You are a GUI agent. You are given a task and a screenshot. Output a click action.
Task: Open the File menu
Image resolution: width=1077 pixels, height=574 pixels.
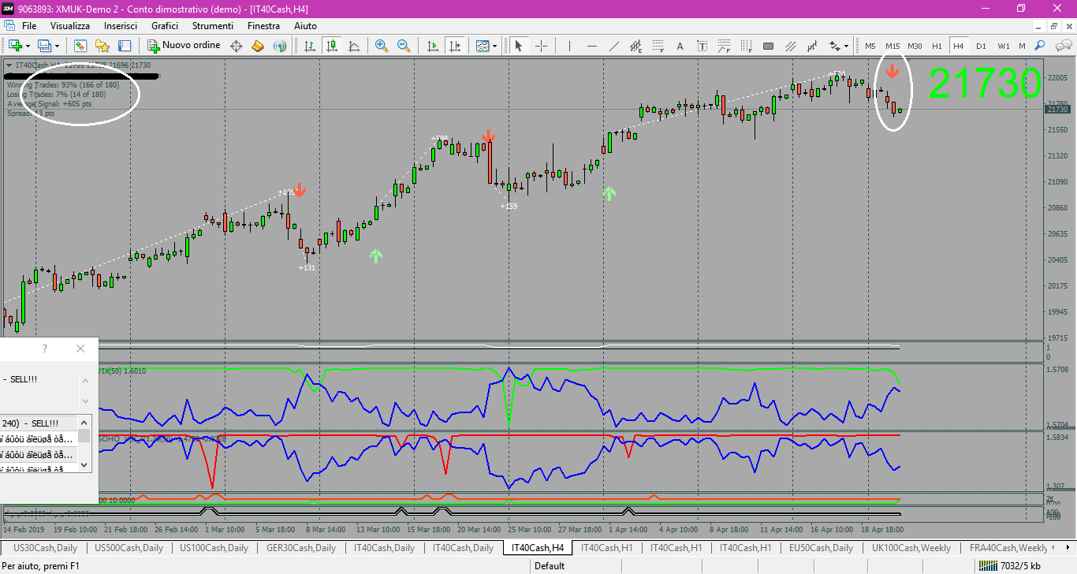tap(29, 26)
